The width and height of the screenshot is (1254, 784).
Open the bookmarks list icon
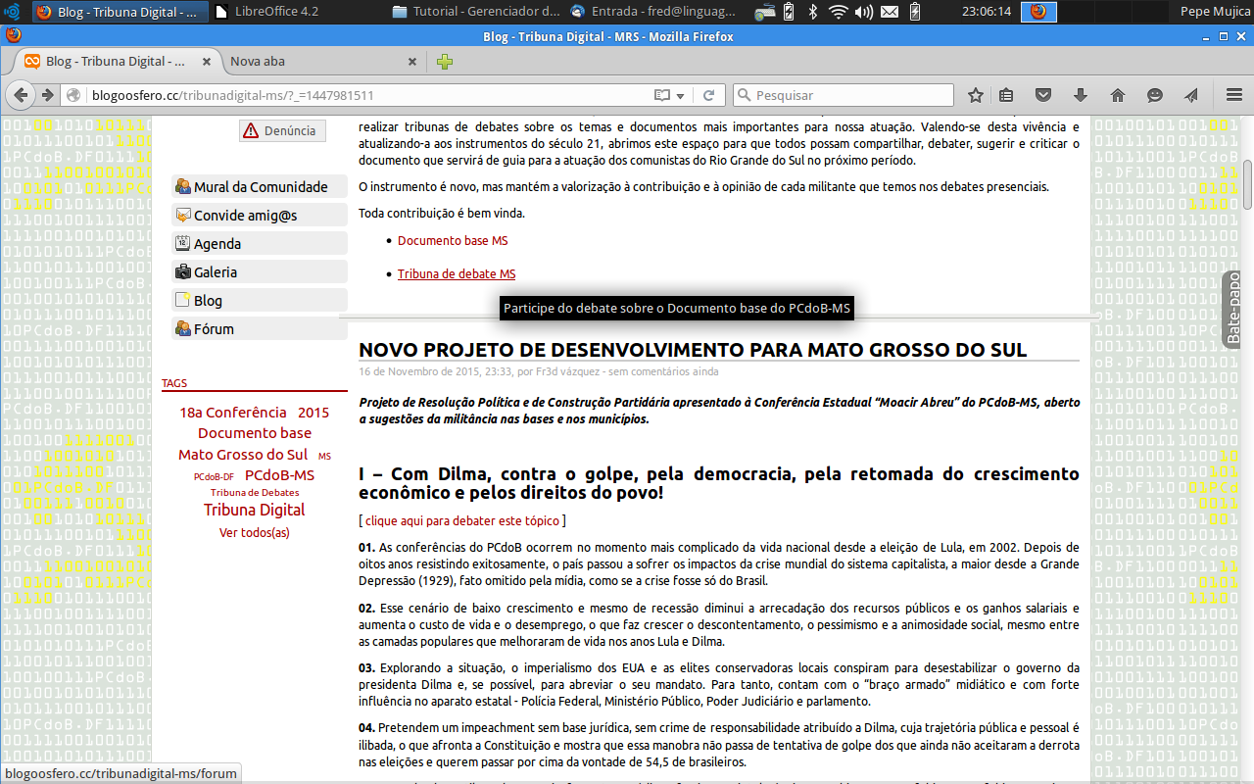1006,95
